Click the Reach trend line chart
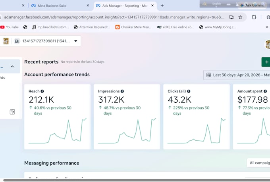The image size is (270, 182). pos(57,131)
